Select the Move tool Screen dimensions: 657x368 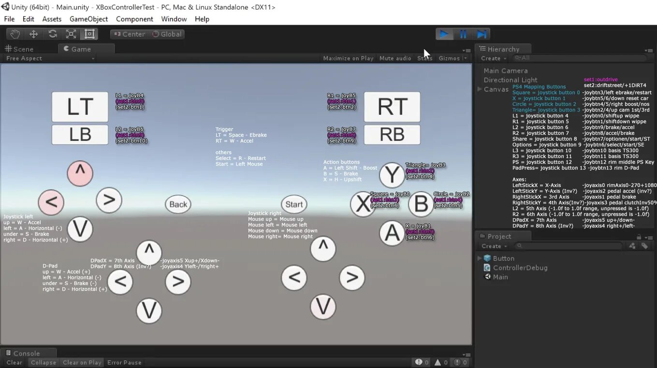coord(34,34)
